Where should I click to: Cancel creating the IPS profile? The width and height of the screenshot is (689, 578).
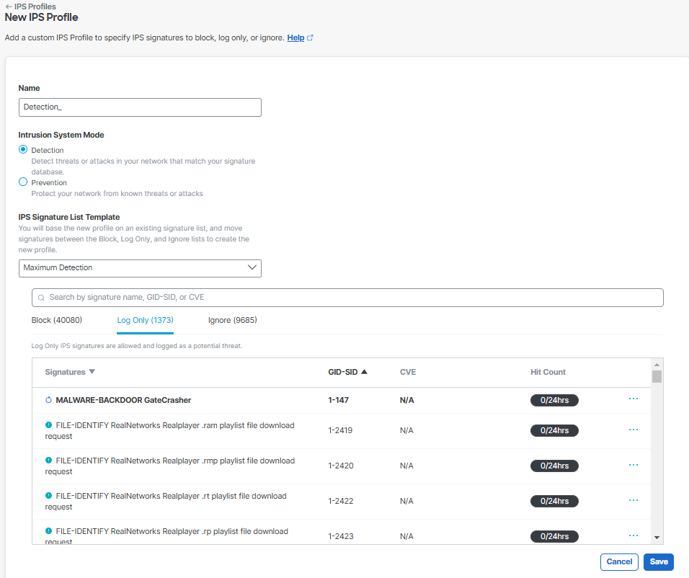pos(619,561)
